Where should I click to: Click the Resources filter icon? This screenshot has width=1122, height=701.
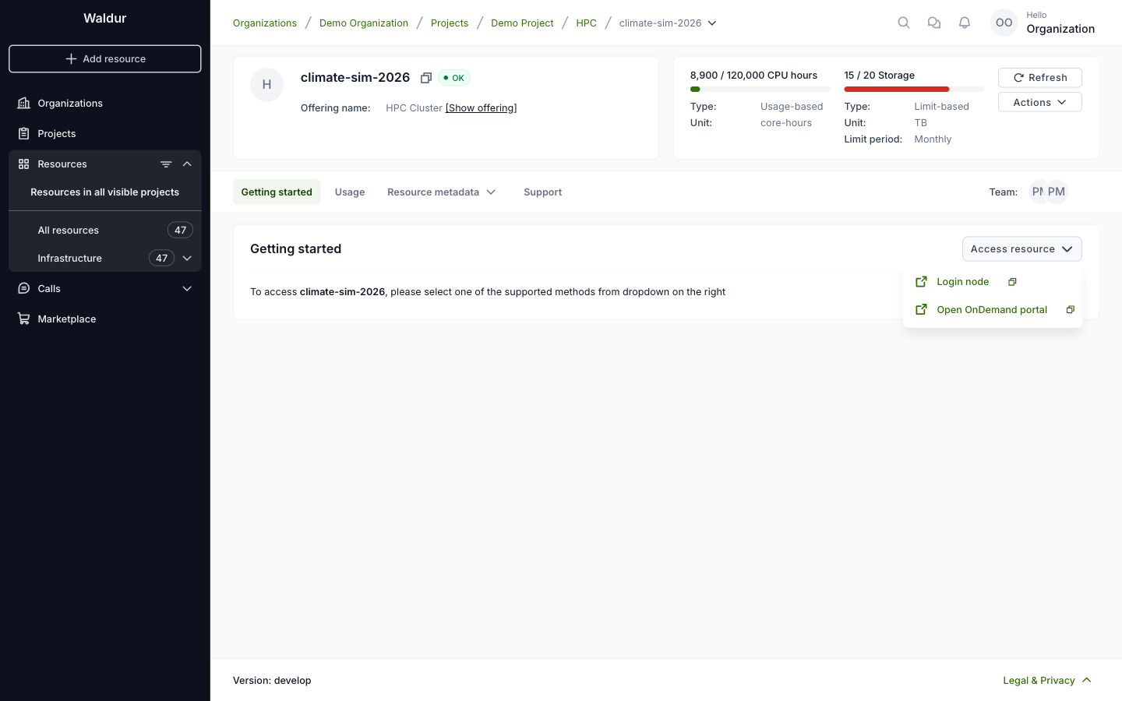(x=166, y=164)
